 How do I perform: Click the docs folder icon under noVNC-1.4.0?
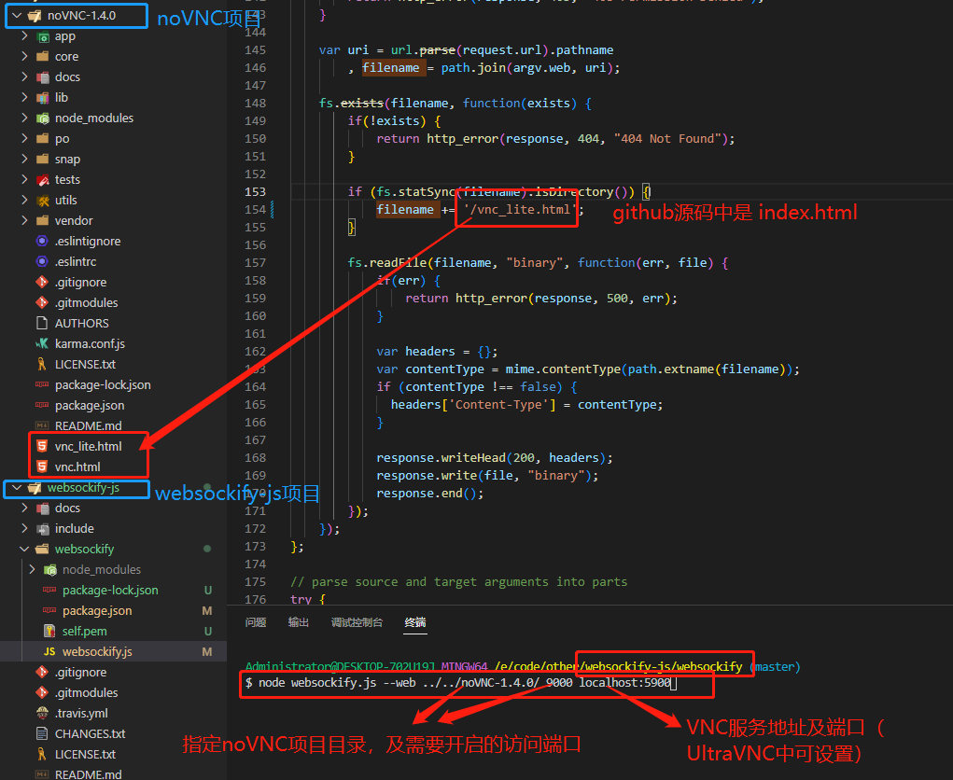coord(43,77)
